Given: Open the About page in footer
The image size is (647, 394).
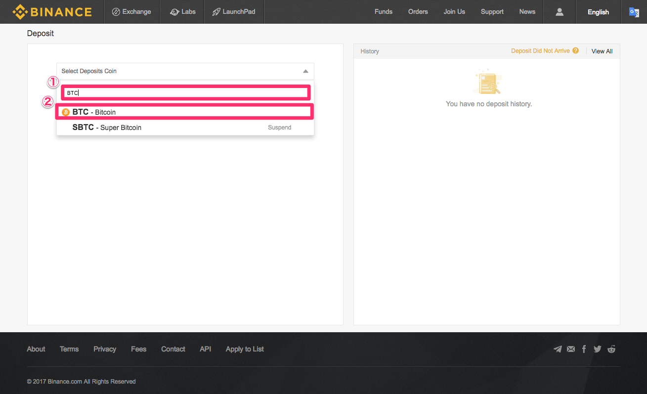Looking at the screenshot, I should point(36,349).
